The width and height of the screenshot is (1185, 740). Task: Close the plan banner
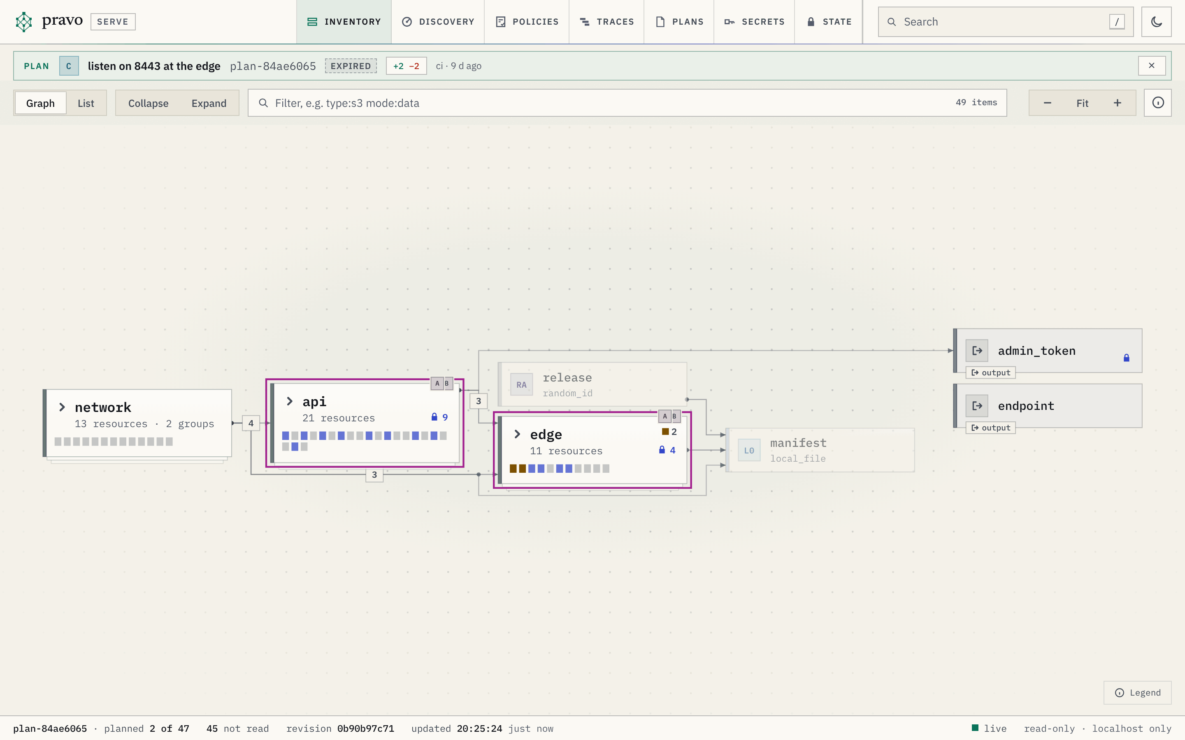[1151, 66]
